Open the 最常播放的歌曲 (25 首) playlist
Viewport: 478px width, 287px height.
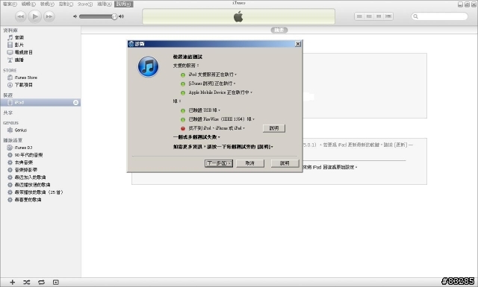coord(40,192)
